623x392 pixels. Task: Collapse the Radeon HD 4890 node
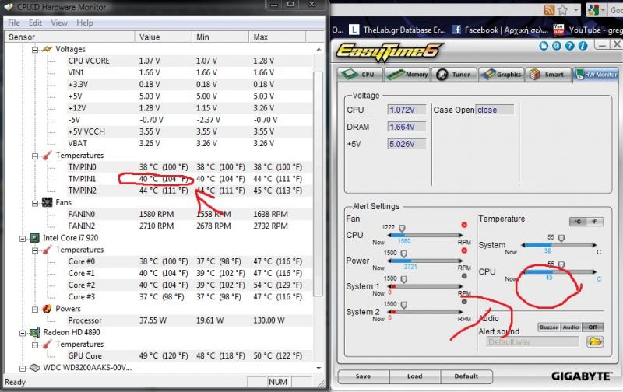point(23,333)
